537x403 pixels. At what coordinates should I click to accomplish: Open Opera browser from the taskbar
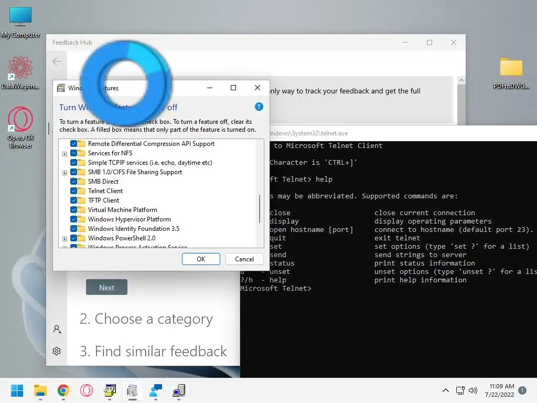click(x=87, y=390)
